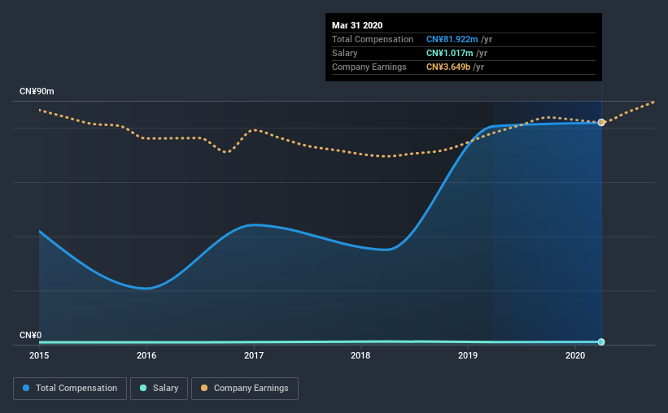Viewport: 668px width, 413px height.
Task: Click the 2015 x-axis label
Action: coord(39,355)
